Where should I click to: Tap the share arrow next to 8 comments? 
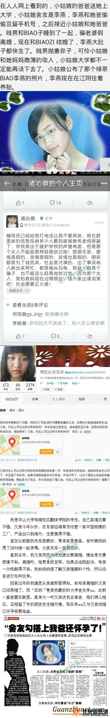click(x=90, y=336)
